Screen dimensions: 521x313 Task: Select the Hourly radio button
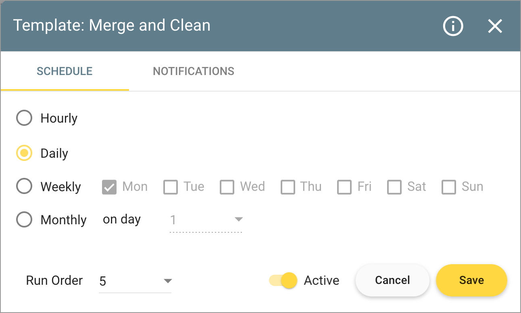click(24, 118)
